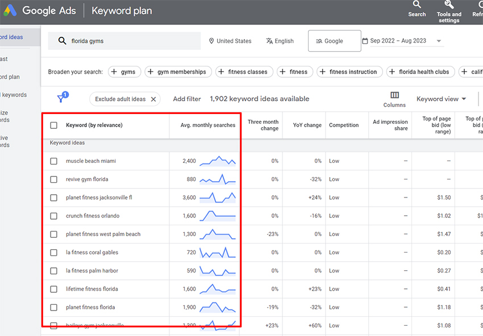Viewport: 483px width, 336px height.
Task: Check the planet fitness florida row
Action: (x=53, y=308)
